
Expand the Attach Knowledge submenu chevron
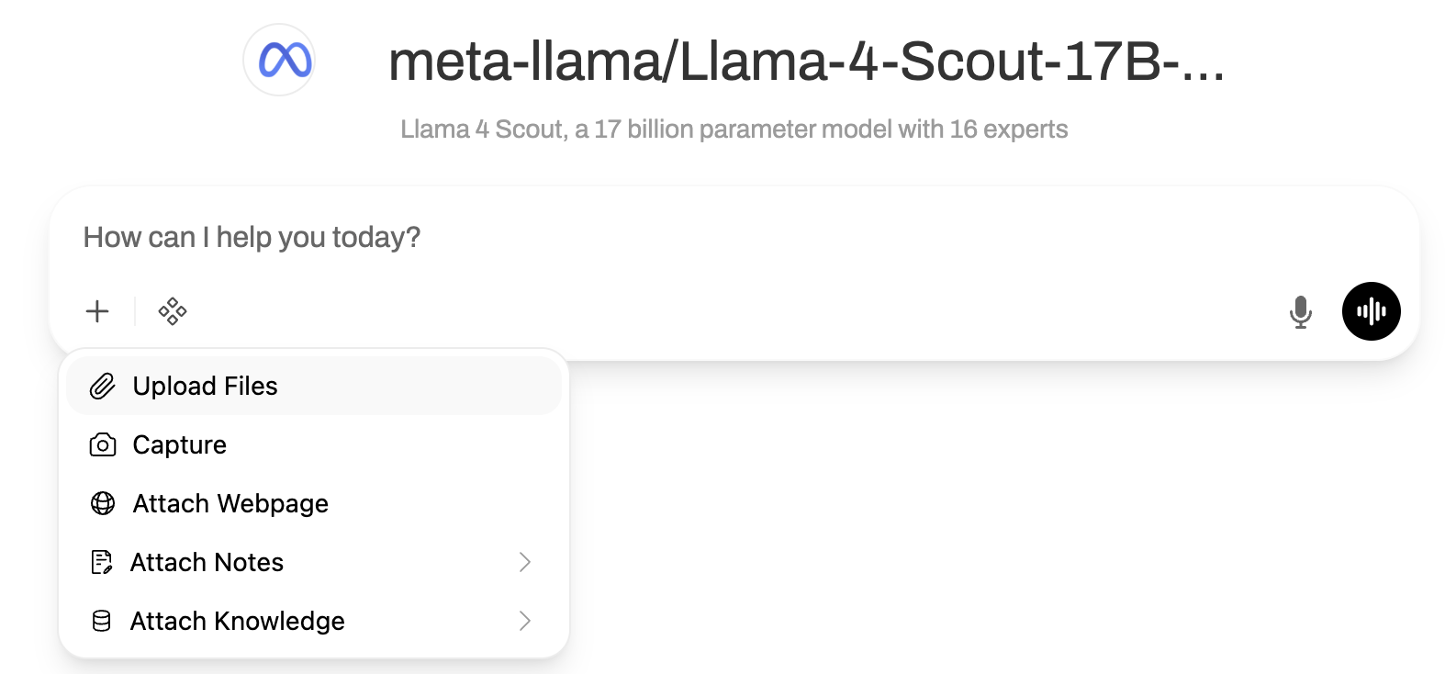[525, 621]
